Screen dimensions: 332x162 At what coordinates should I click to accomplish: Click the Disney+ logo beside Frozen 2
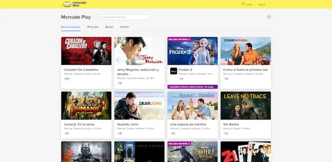coord(173,71)
